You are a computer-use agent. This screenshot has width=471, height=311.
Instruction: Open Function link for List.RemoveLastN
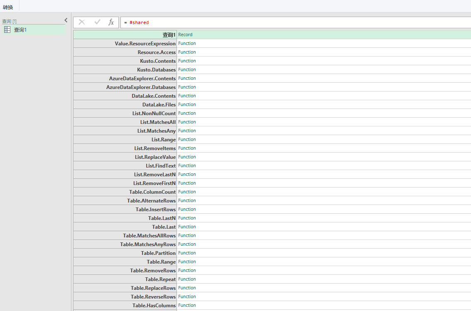(187, 174)
